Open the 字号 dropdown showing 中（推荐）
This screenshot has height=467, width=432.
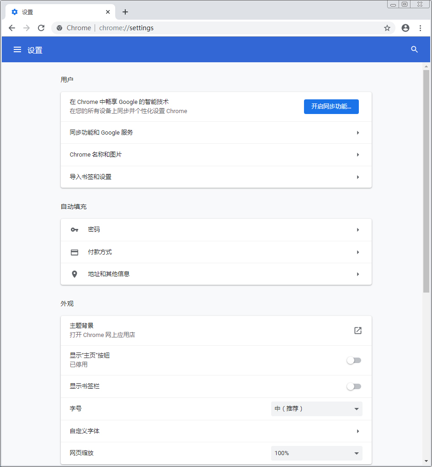pyautogui.click(x=316, y=408)
